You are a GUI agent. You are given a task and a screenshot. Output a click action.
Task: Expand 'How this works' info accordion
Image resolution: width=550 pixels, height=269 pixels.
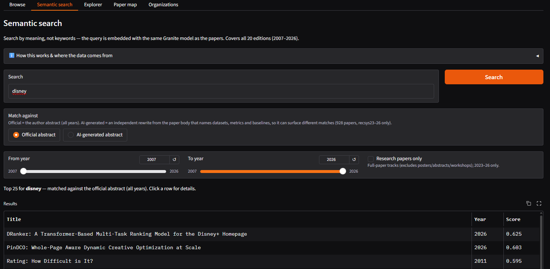pyautogui.click(x=273, y=56)
